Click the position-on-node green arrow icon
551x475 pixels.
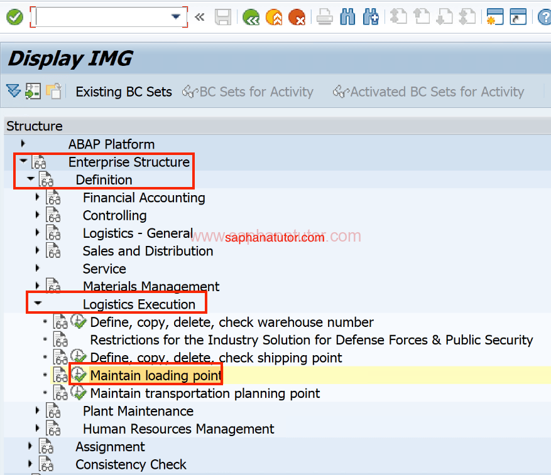pos(33,91)
